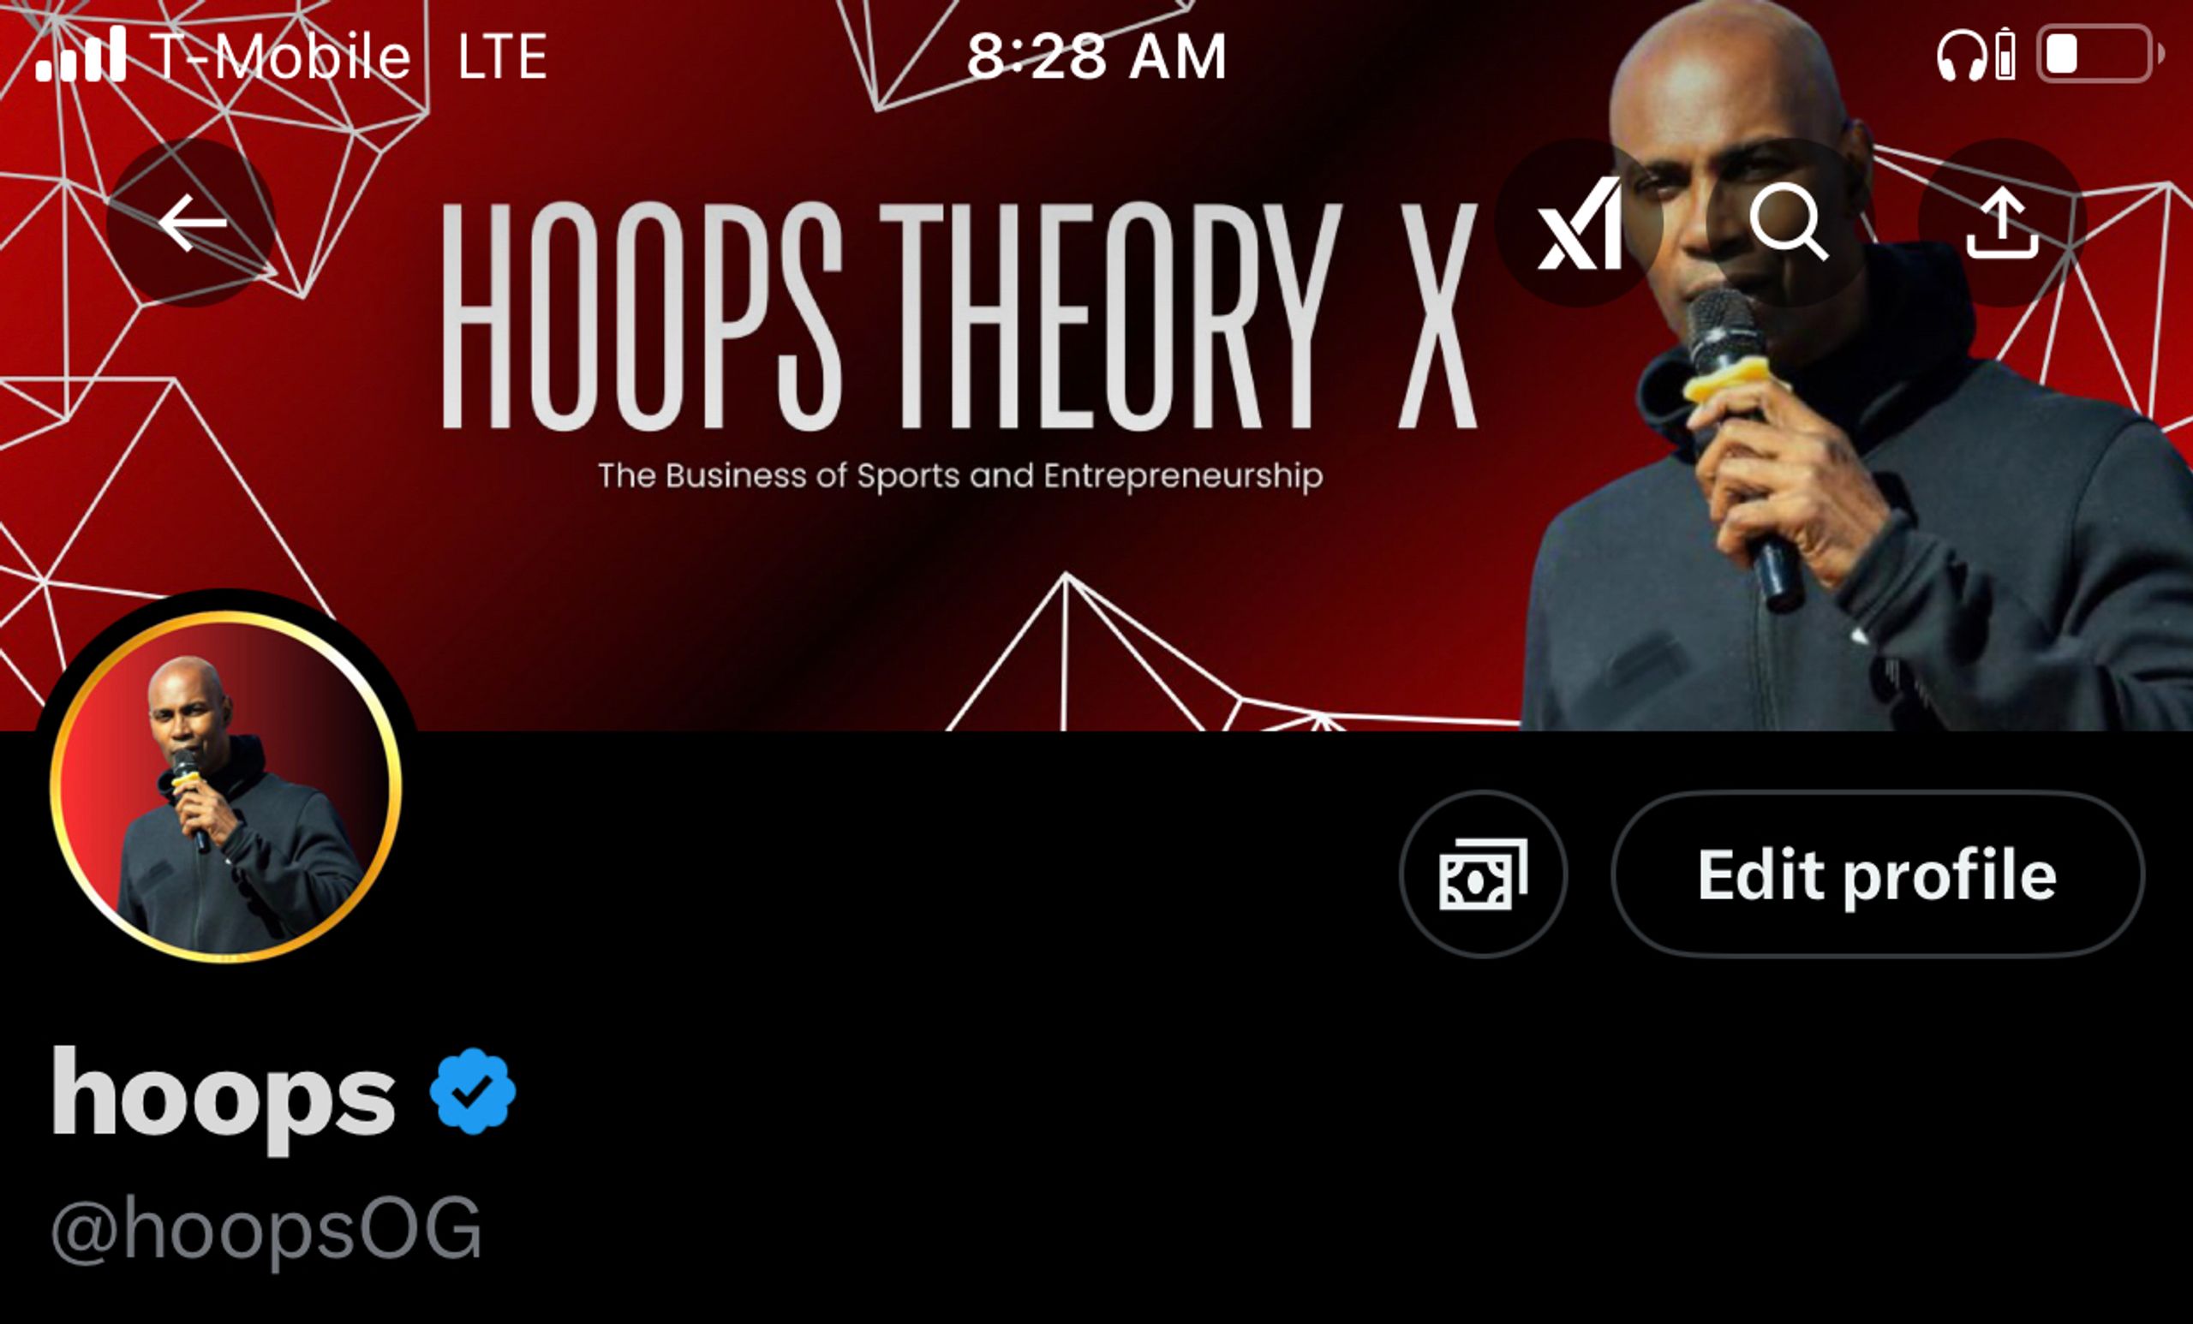This screenshot has width=2193, height=1324.
Task: Tap the @hoopsOG handle text
Action: click(266, 1229)
